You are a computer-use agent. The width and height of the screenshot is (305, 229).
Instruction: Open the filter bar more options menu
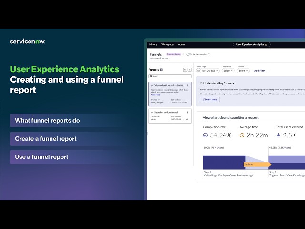click(270, 71)
